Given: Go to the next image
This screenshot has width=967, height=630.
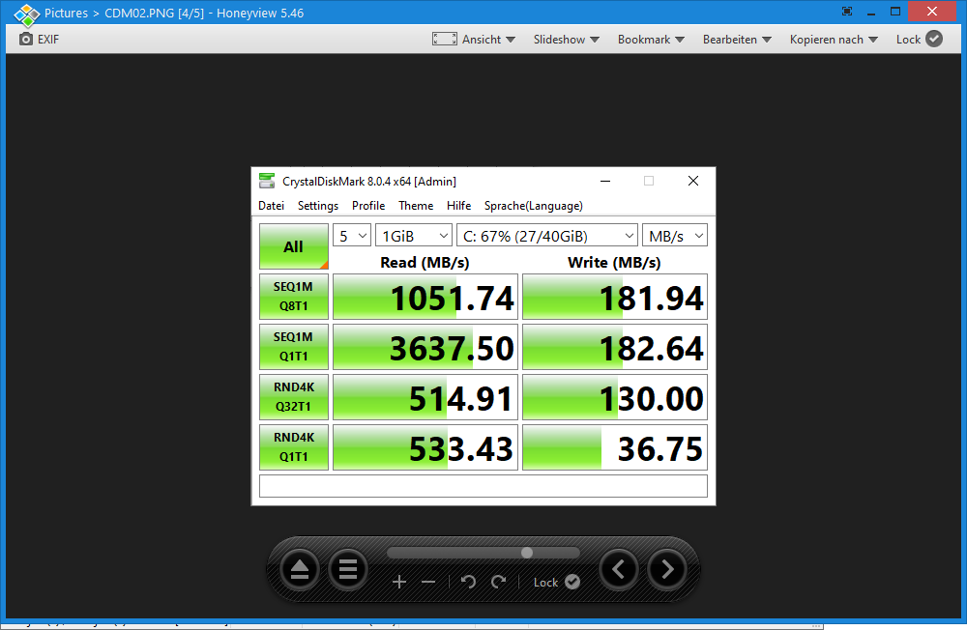Looking at the screenshot, I should (667, 570).
